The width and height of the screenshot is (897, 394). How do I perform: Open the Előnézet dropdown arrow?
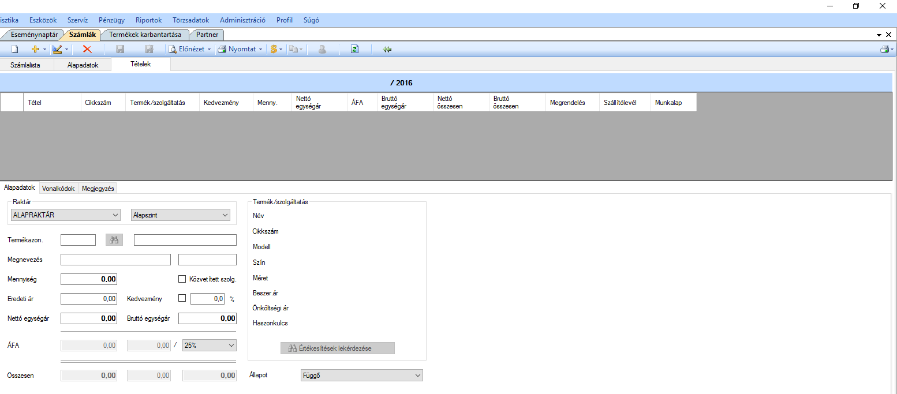point(210,50)
